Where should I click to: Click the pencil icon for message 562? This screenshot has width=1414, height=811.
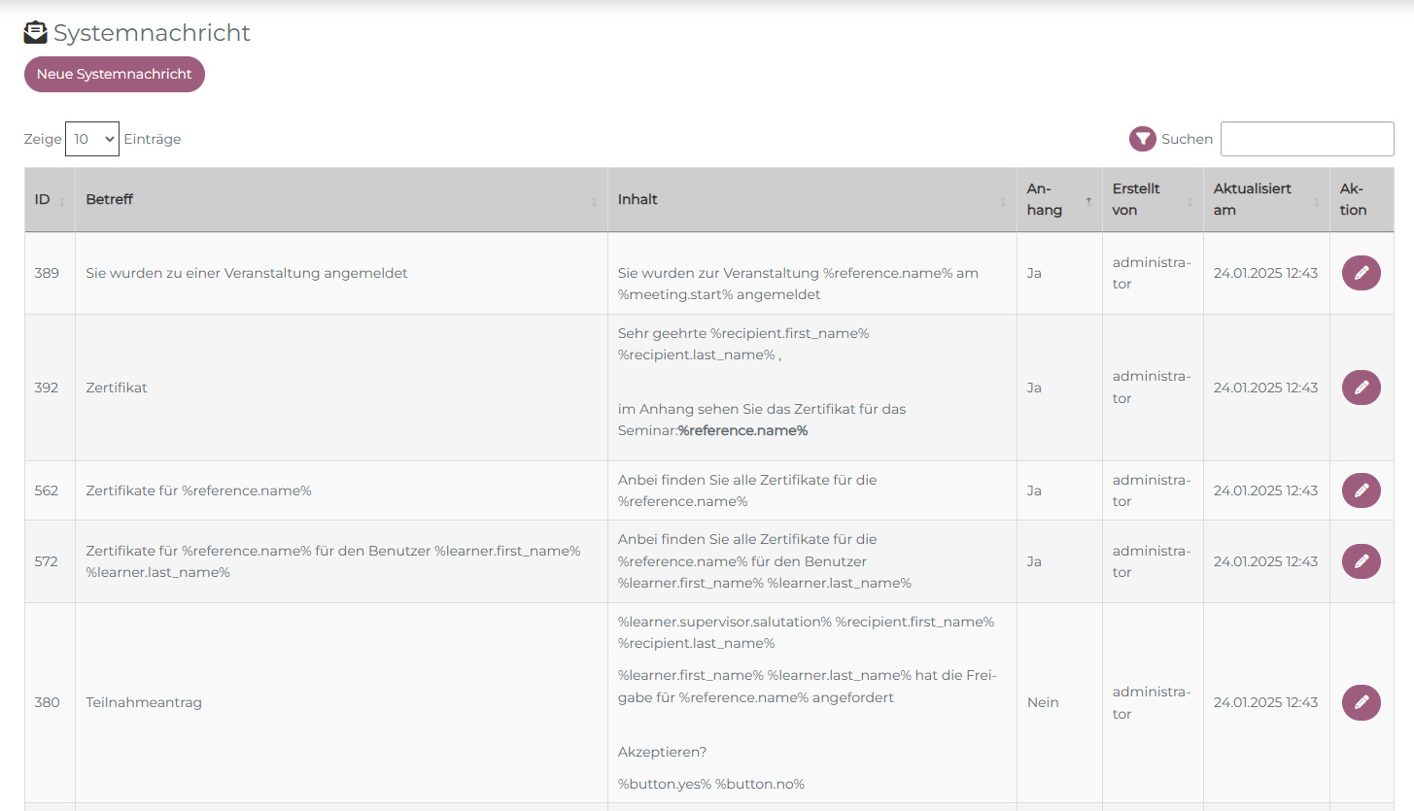1361,490
